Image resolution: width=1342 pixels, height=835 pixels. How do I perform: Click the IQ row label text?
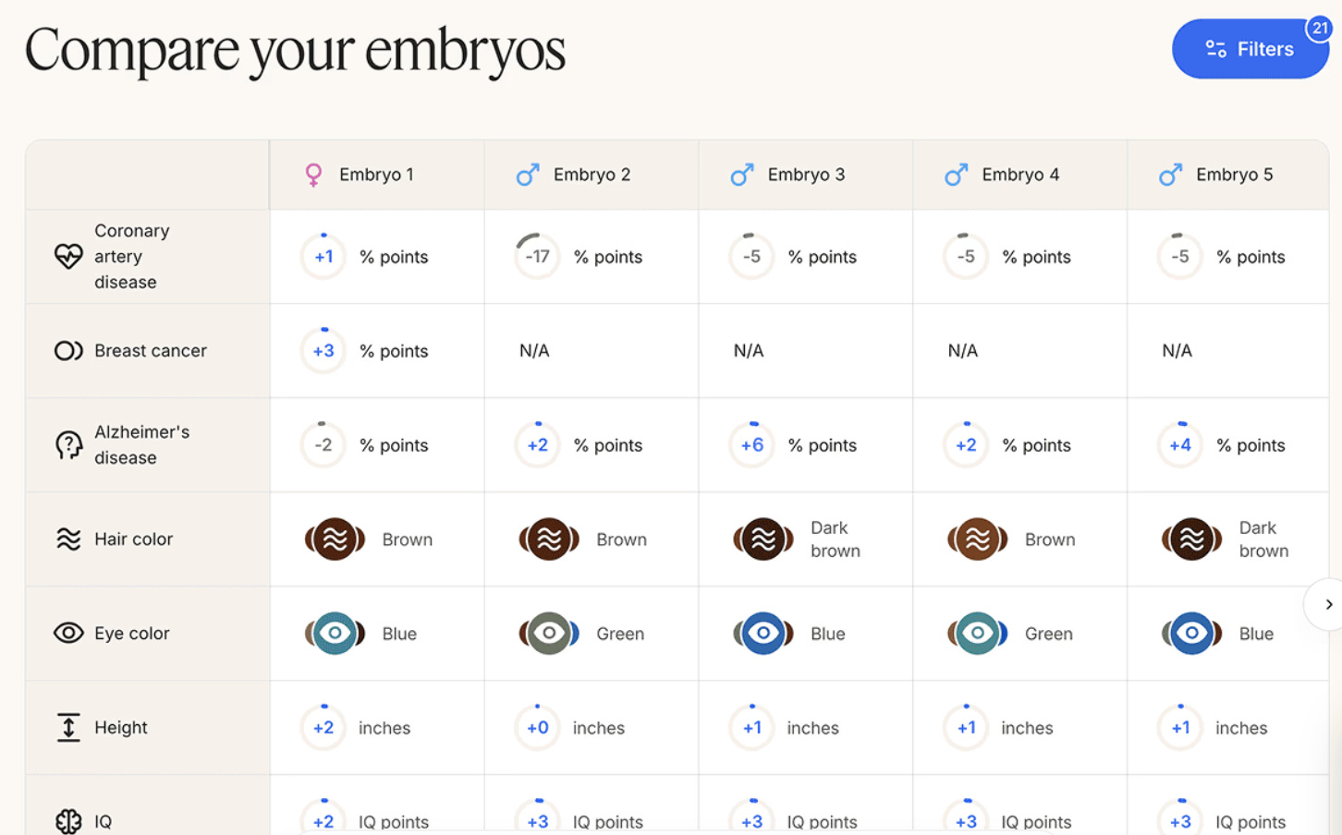click(103, 821)
